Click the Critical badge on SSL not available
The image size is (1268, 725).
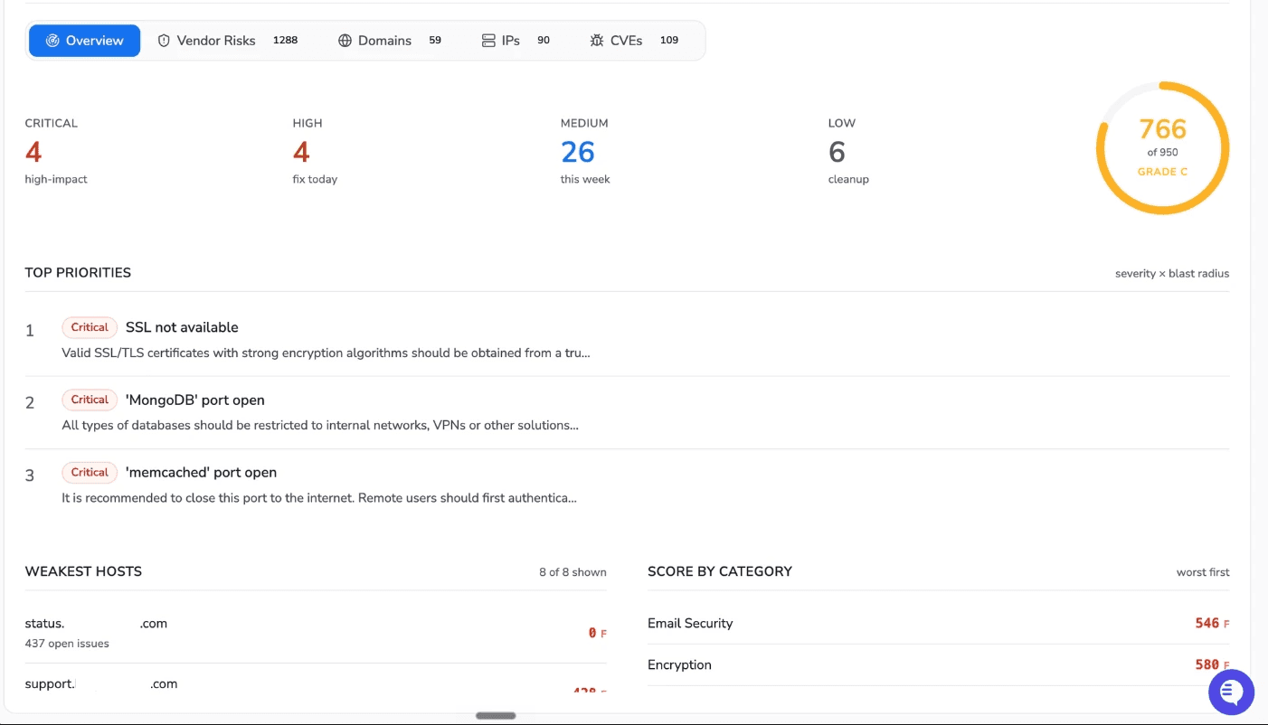point(90,327)
